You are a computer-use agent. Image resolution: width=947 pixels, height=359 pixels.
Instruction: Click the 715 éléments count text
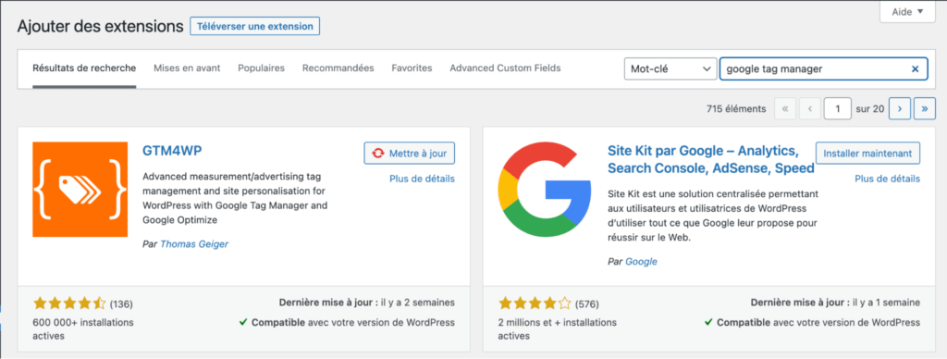tap(736, 109)
